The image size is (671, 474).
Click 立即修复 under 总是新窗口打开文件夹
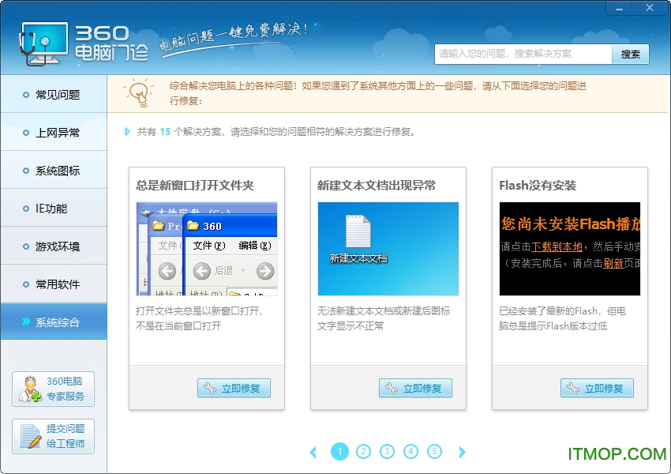coord(234,388)
